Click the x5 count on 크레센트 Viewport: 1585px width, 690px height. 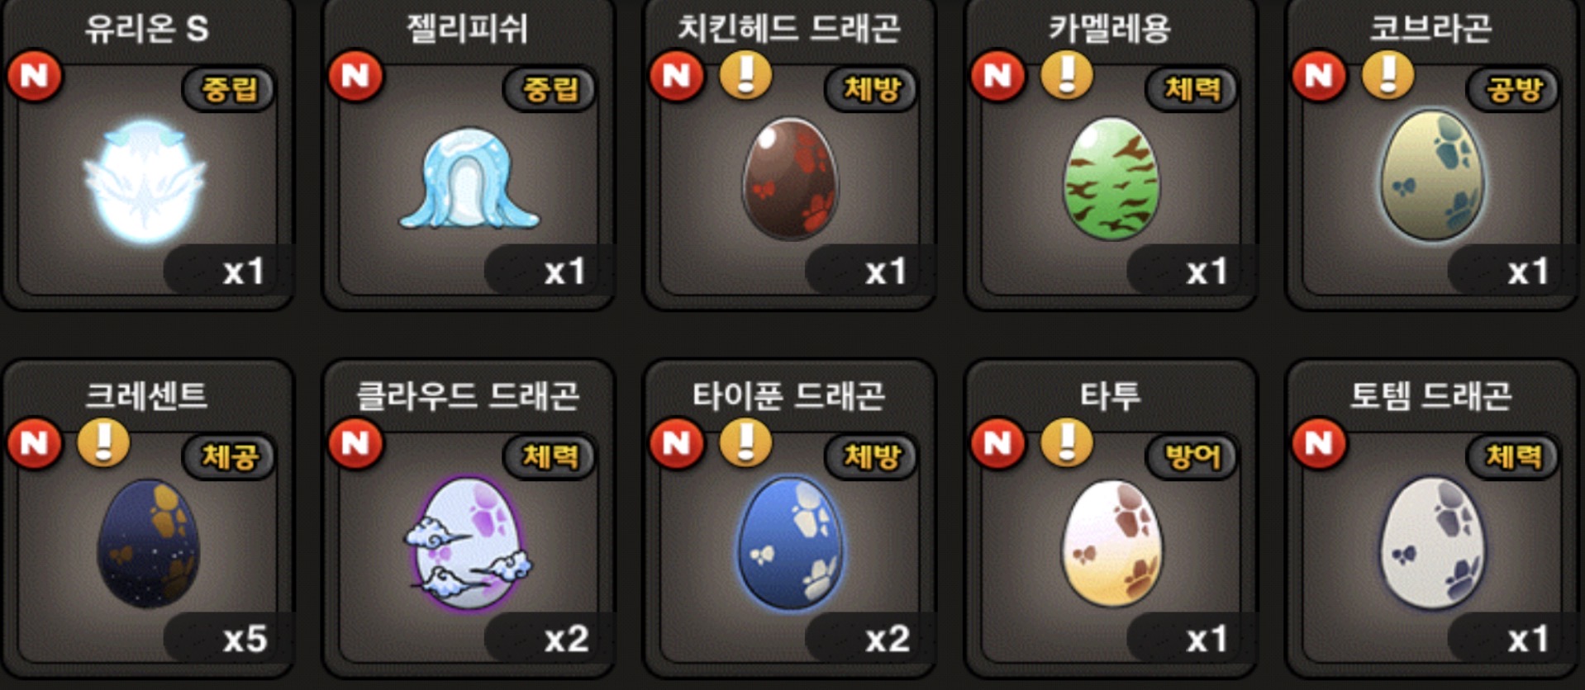(x=245, y=639)
